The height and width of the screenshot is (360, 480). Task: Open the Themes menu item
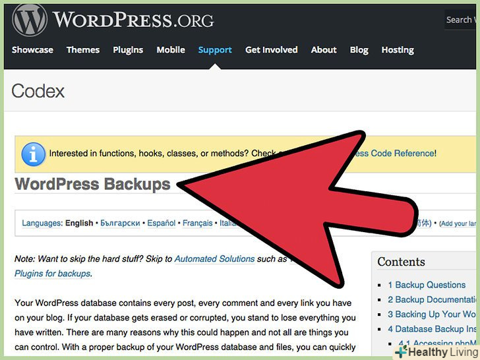(83, 49)
